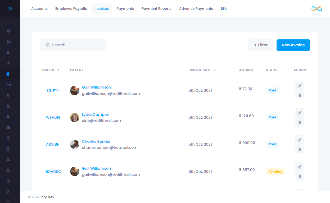This screenshot has width=330, height=203.
Task: Select the blood bank droplet icon
Action: (x=8, y=95)
